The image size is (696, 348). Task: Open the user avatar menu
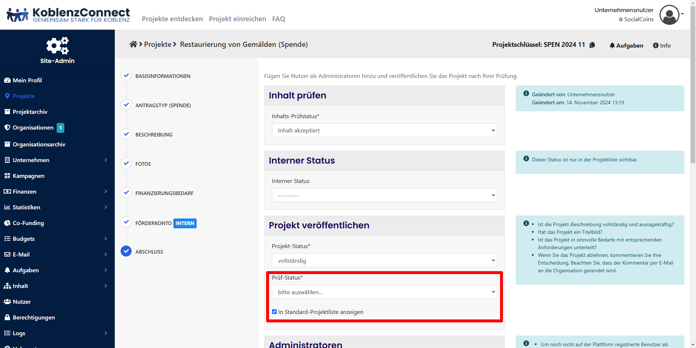pos(670,15)
